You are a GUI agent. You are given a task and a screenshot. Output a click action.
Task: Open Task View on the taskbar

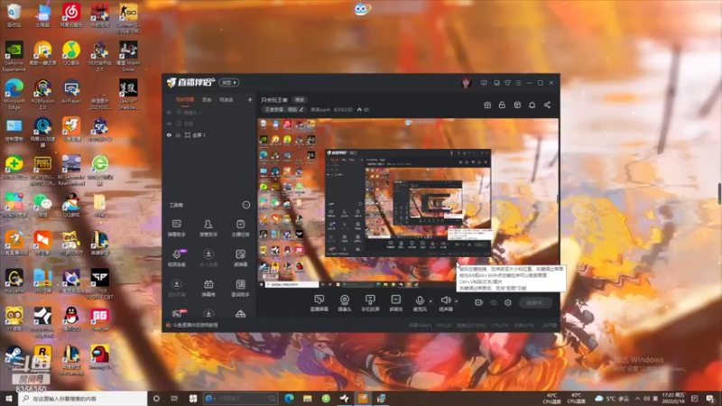click(174, 398)
